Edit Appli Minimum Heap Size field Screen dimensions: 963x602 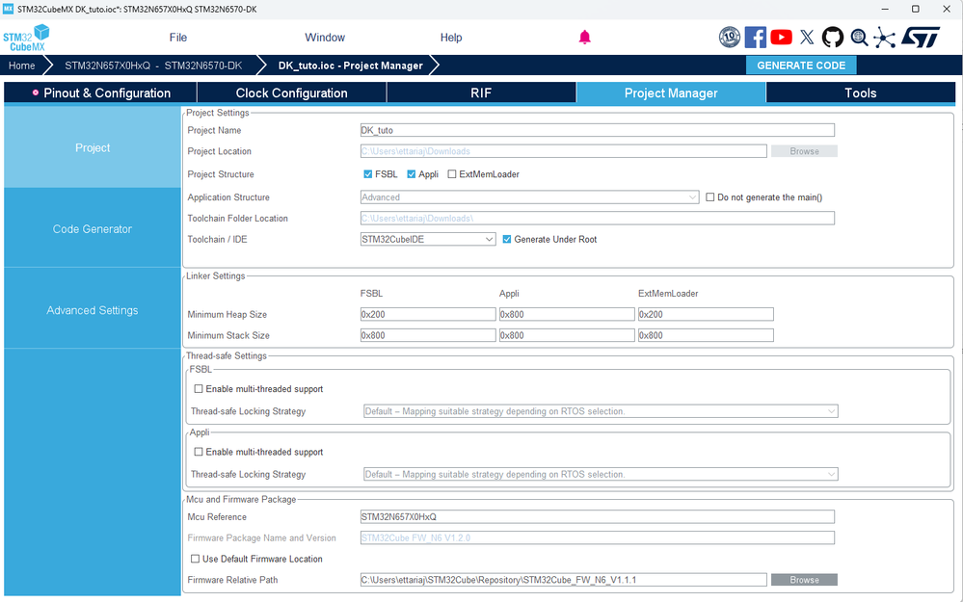[567, 314]
